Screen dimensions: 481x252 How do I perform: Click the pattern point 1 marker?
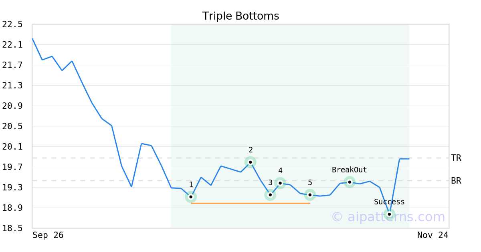click(191, 197)
